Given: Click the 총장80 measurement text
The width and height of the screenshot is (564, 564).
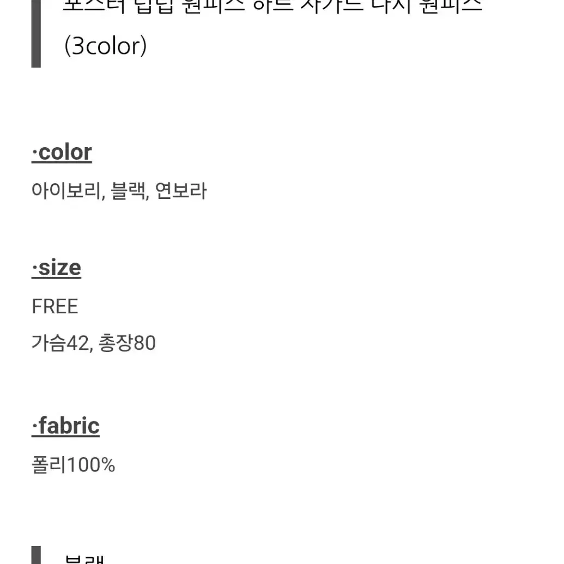Looking at the screenshot, I should [127, 342].
